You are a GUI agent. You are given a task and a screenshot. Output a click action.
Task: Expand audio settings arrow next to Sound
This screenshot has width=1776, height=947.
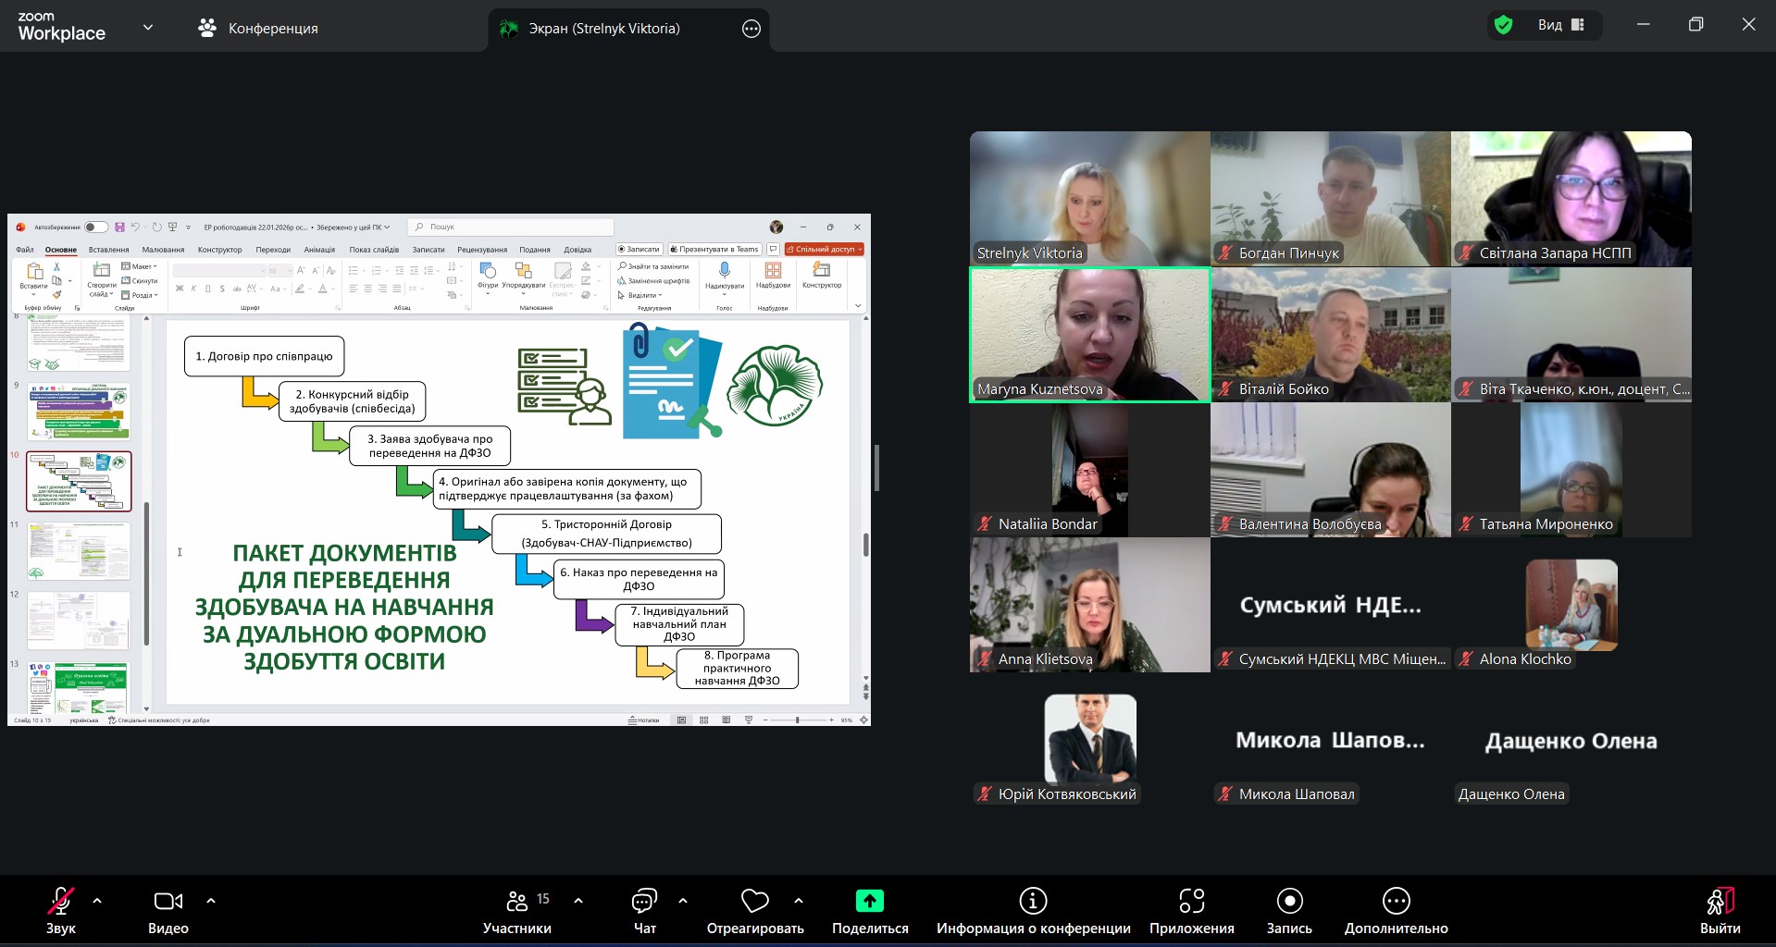coord(97,900)
